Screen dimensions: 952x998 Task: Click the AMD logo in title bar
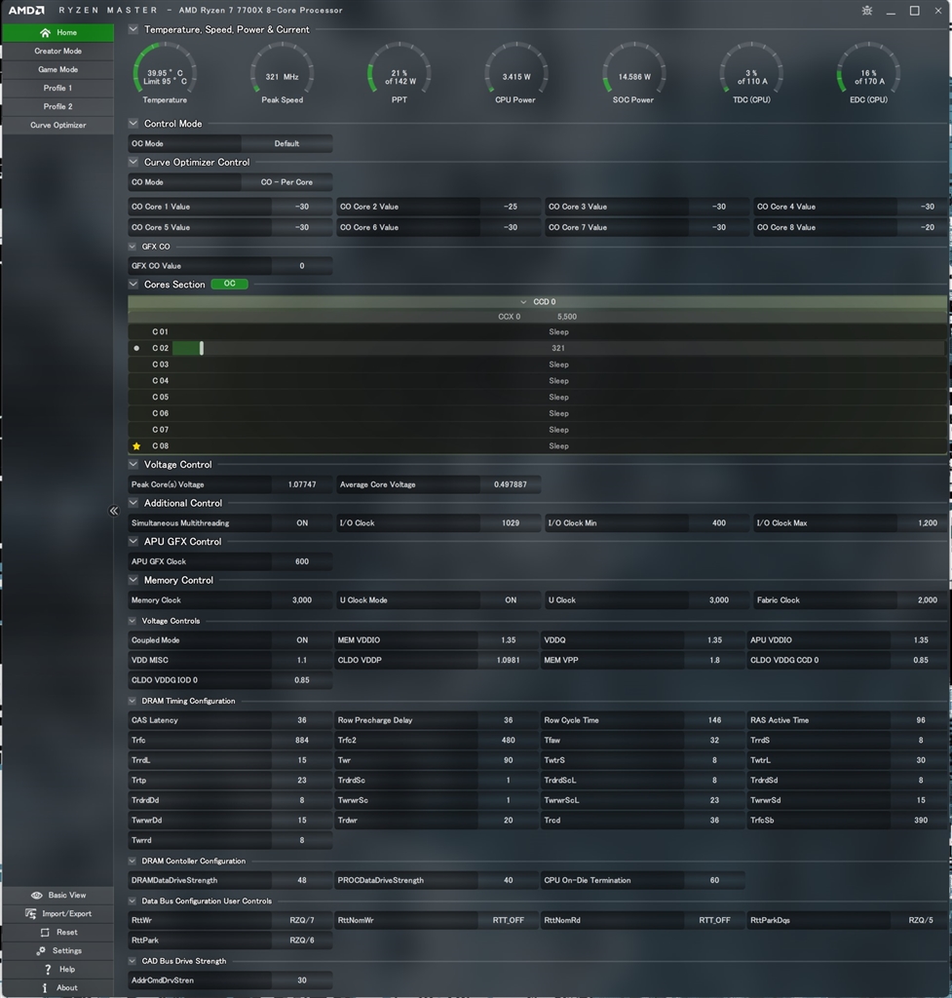point(26,10)
